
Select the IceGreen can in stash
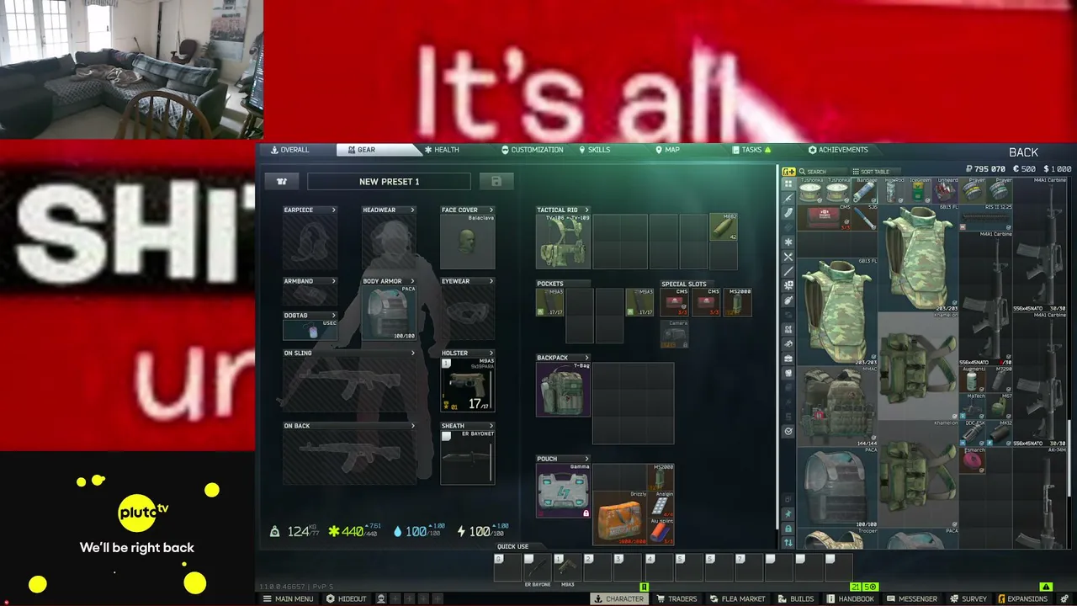pos(920,191)
